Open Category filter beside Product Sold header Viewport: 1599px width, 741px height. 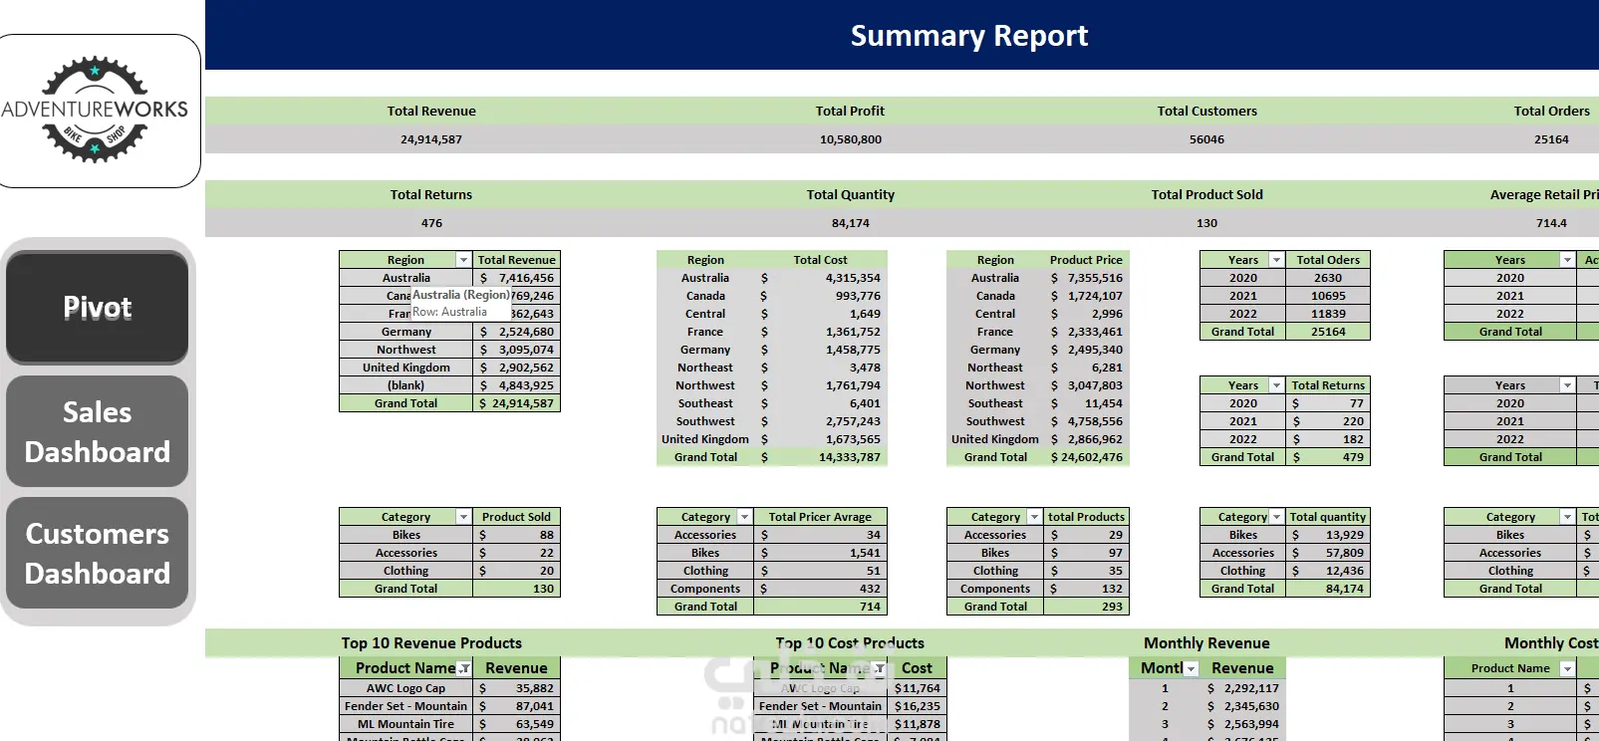pyautogui.click(x=463, y=517)
